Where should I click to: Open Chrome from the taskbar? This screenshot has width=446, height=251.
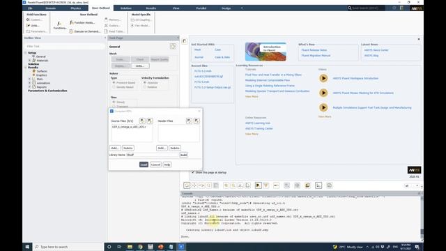coord(140,247)
